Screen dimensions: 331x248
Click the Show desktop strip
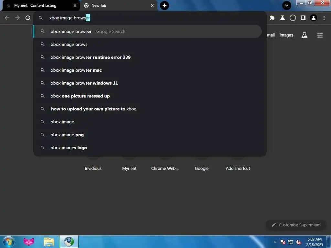pyautogui.click(x=329, y=242)
